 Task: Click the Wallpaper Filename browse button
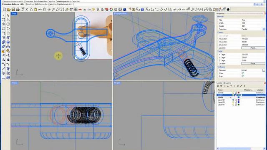(264, 70)
